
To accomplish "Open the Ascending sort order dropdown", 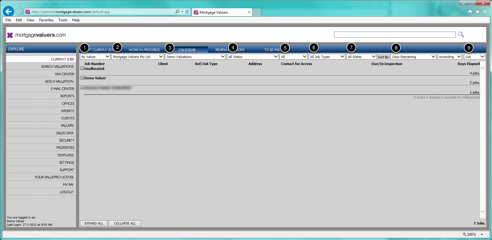I will pyautogui.click(x=450, y=57).
